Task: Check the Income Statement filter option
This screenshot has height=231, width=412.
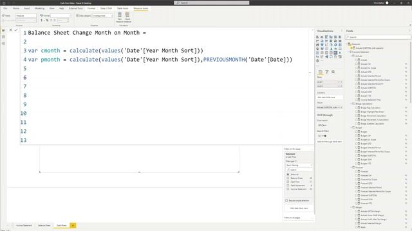Action: click(288, 189)
